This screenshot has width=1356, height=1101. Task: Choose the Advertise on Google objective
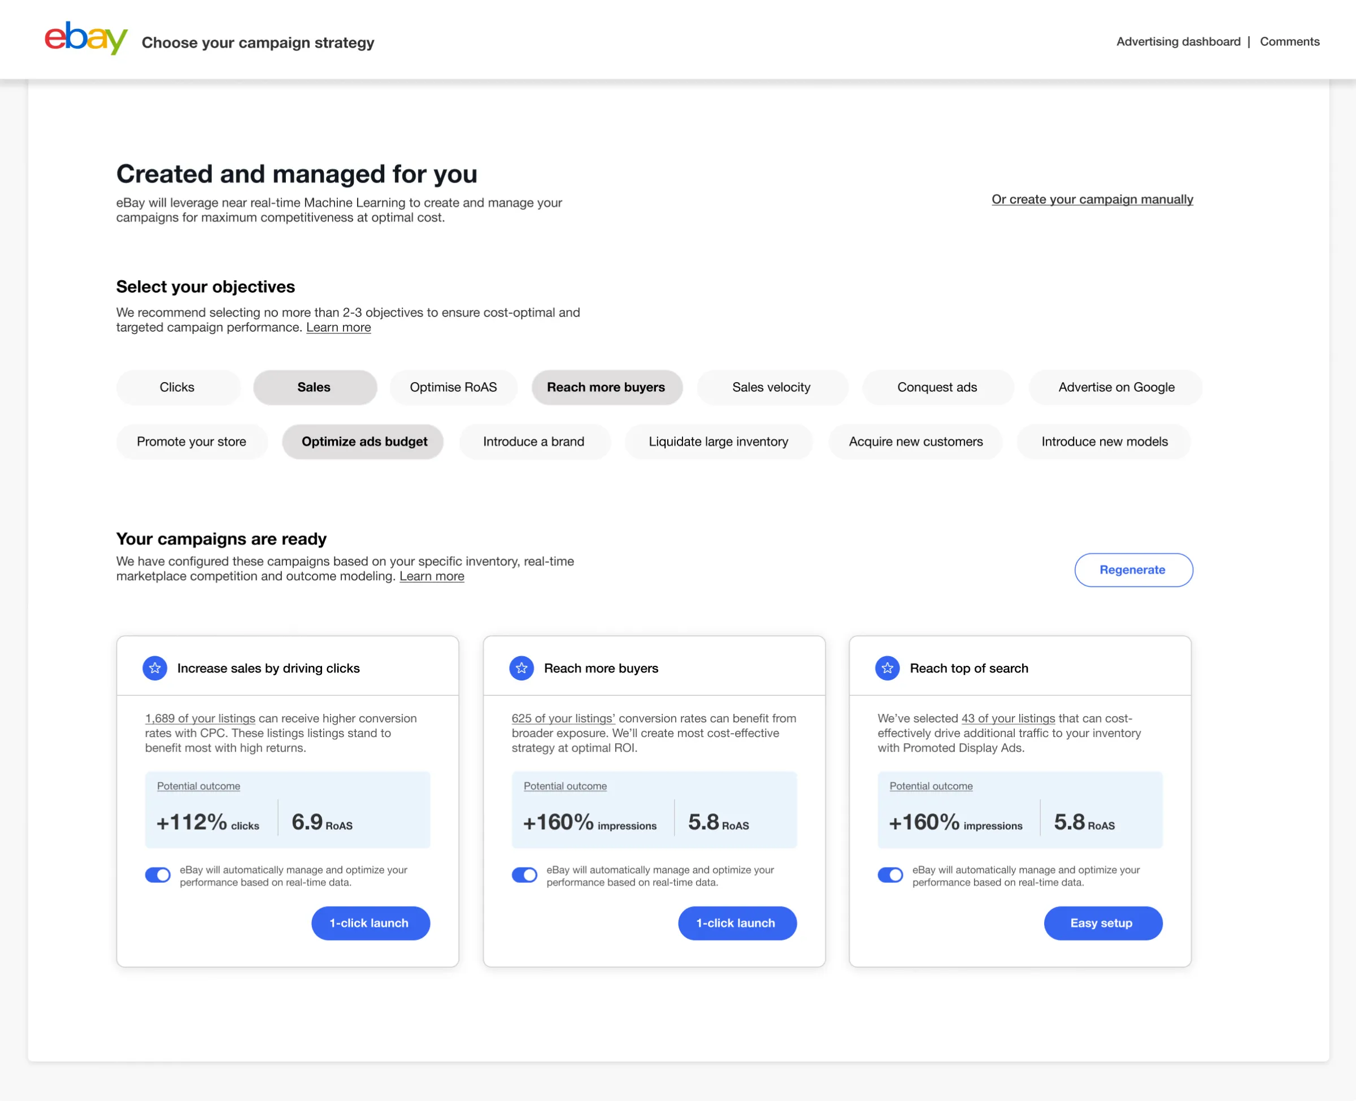pos(1116,388)
